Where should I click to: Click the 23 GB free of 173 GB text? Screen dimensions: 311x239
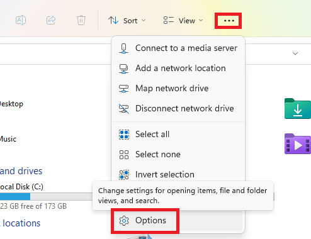tap(33, 206)
